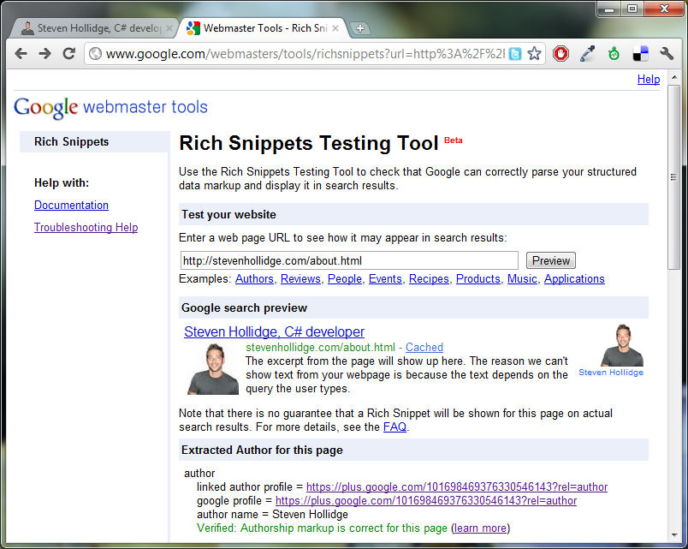Screen dimensions: 688x549
Task: Open a new tab with the plus button
Action: (x=359, y=28)
